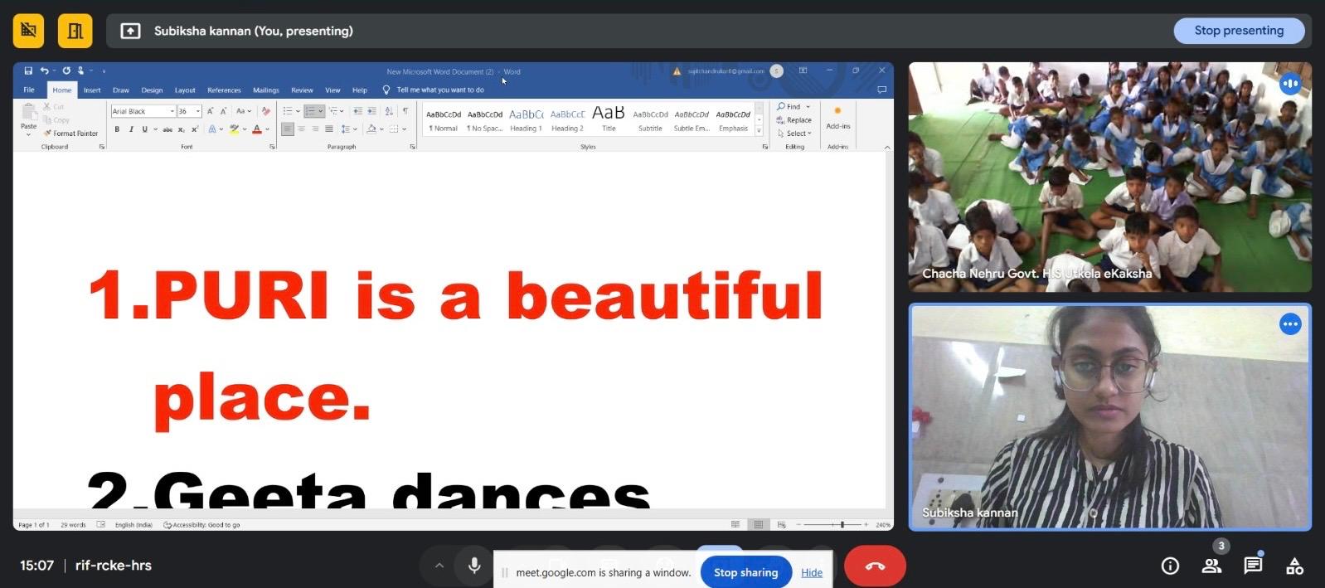Open the Insert ribbon tab
Viewport: 1325px width, 588px height.
pos(92,90)
